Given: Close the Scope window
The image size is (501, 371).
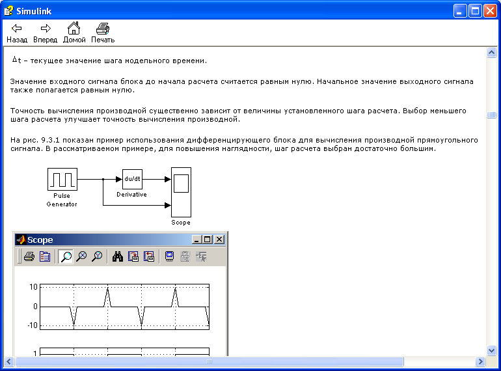Looking at the screenshot, I should pos(219,240).
